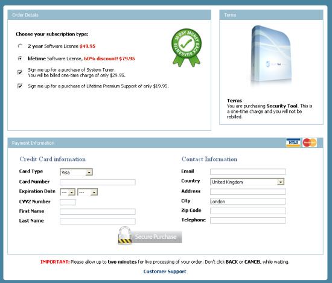Uncheck the System Tuner purchase checkbox

click(20, 72)
